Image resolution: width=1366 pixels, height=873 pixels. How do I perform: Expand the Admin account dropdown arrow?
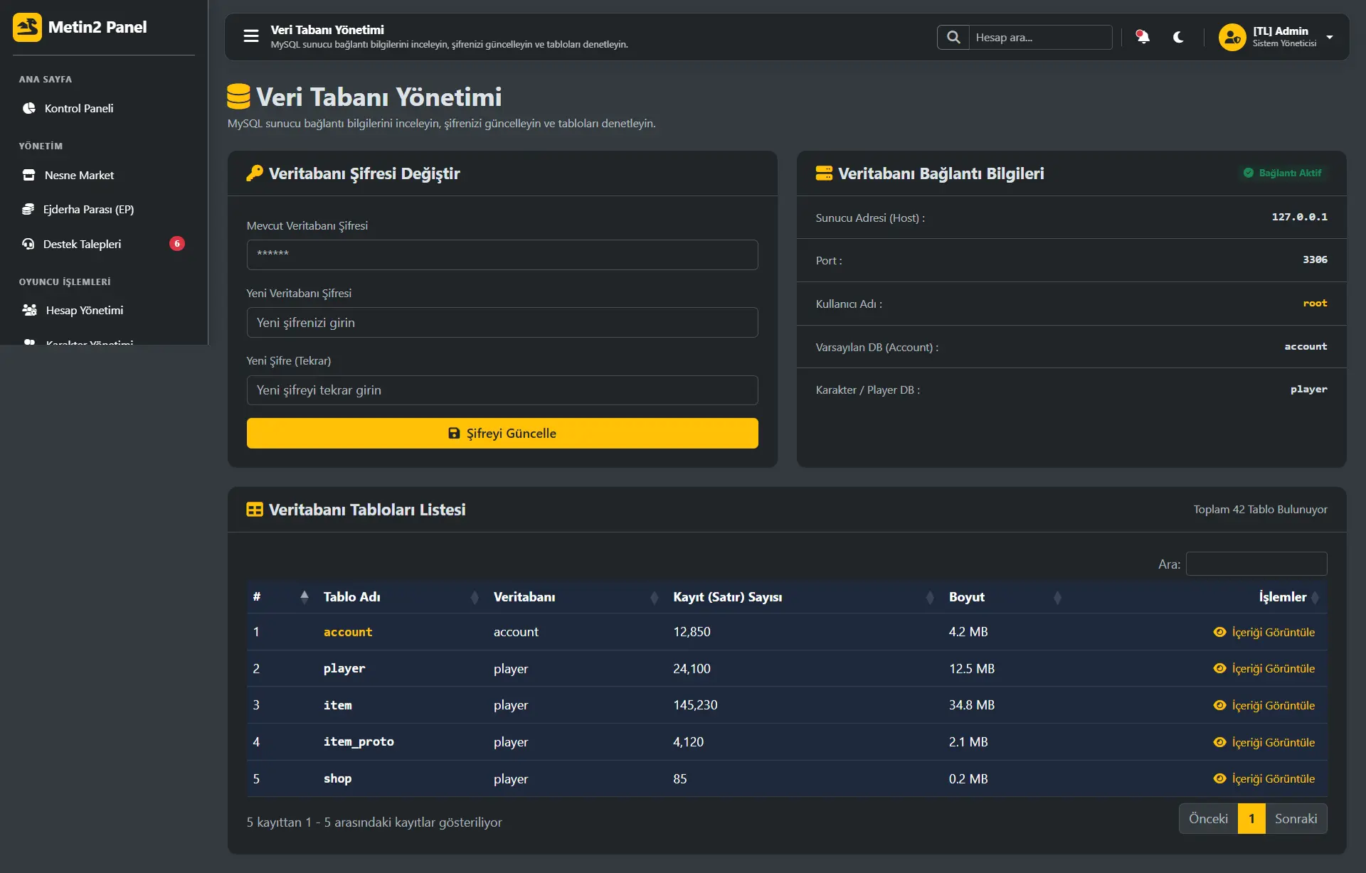[x=1330, y=37]
